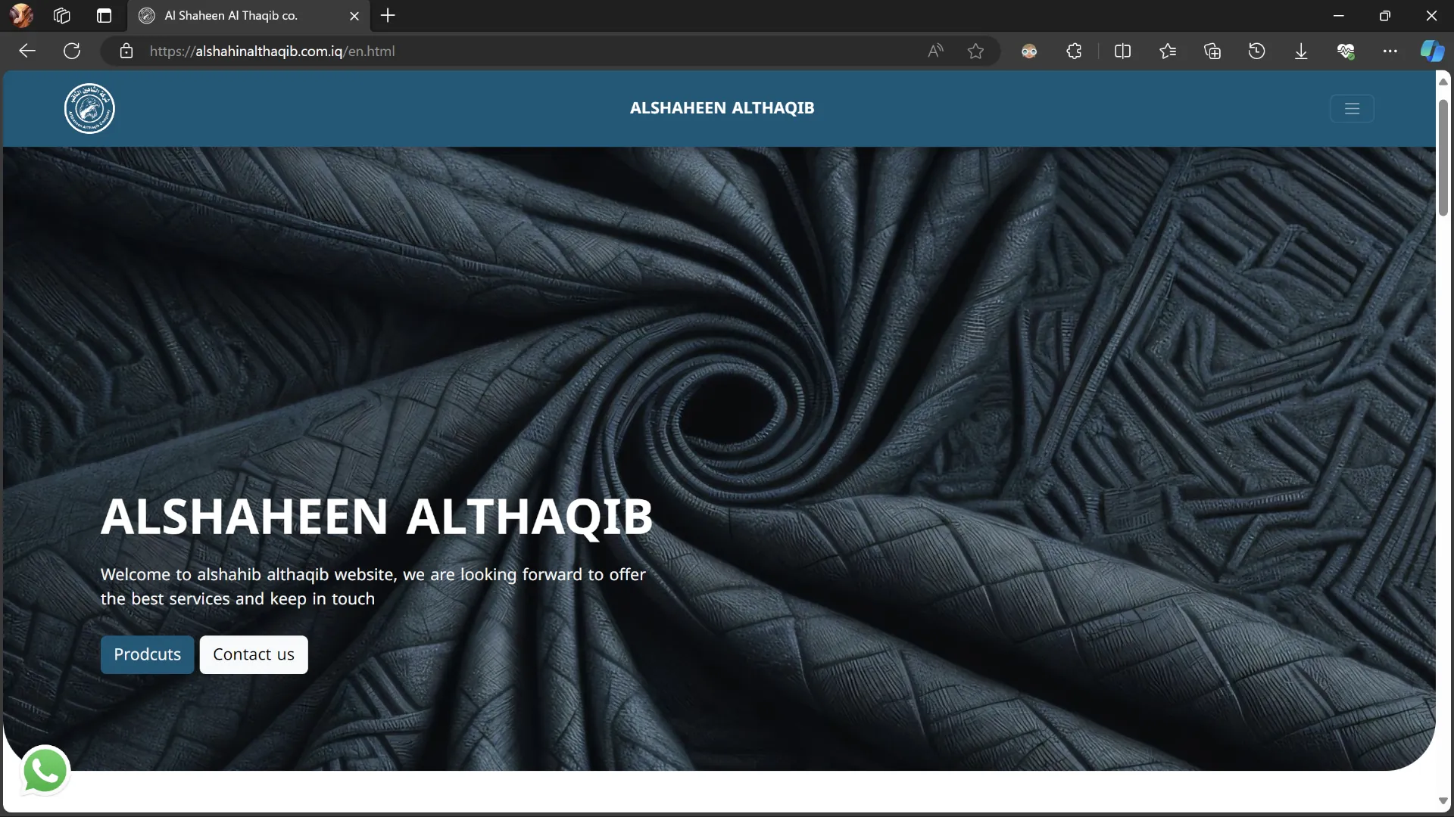1454x817 pixels.
Task: Click the Prodcuts button
Action: pos(147,654)
